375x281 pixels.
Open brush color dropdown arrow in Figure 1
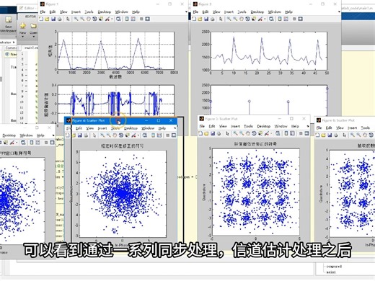click(x=112, y=19)
